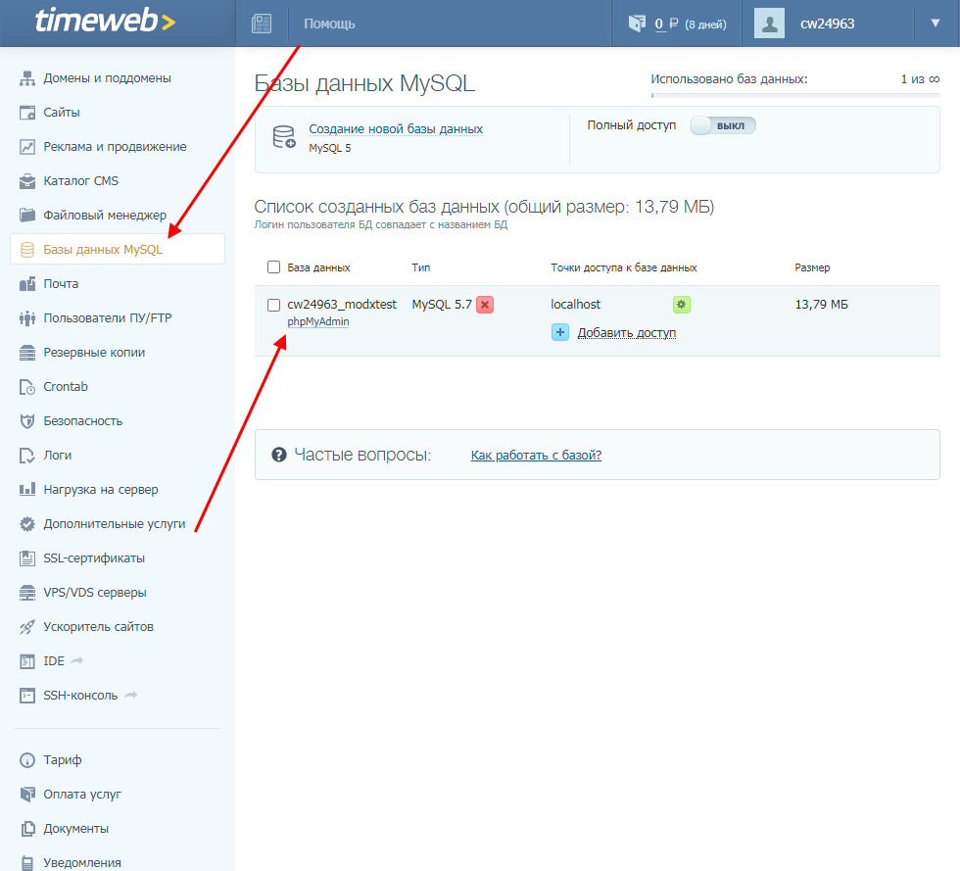
Task: Open phpMyAdmin for the database
Action: (317, 320)
